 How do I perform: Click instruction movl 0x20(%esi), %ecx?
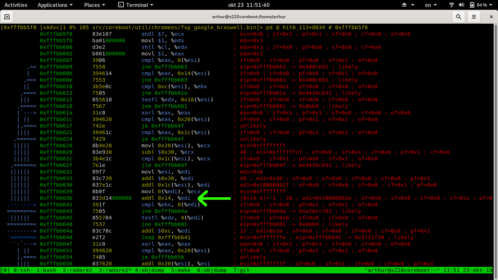click(176, 145)
